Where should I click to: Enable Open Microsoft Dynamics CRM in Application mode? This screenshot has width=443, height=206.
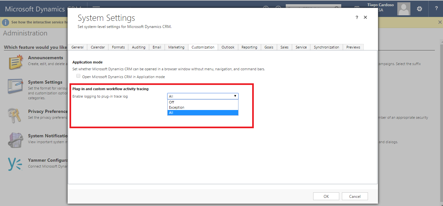point(78,76)
